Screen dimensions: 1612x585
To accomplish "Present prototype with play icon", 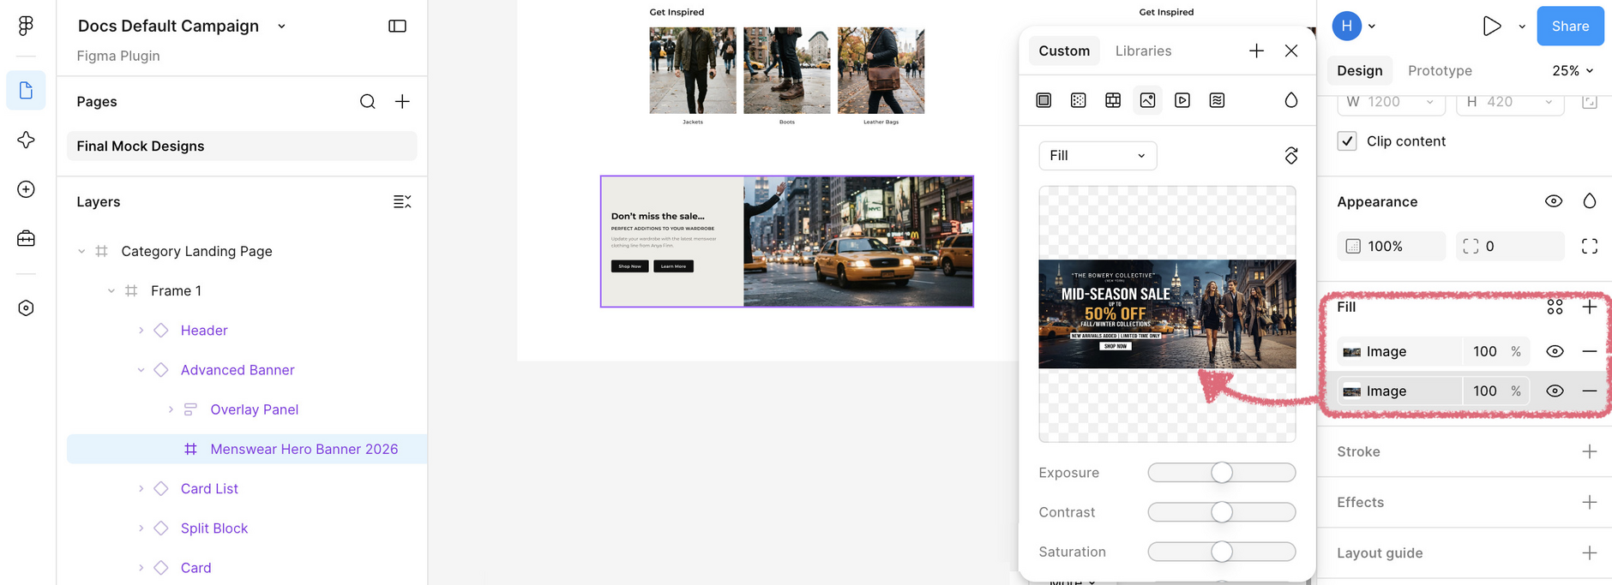I will pos(1492,26).
